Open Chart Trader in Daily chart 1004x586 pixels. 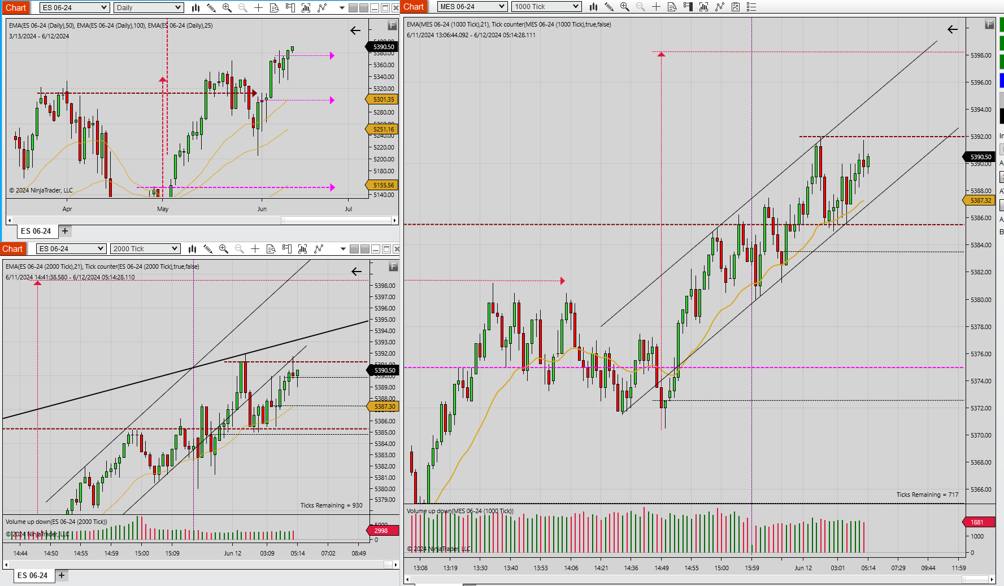[x=290, y=7]
